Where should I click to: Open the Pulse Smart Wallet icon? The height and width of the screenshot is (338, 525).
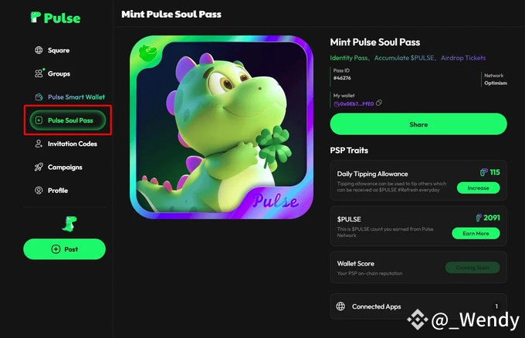coord(39,96)
